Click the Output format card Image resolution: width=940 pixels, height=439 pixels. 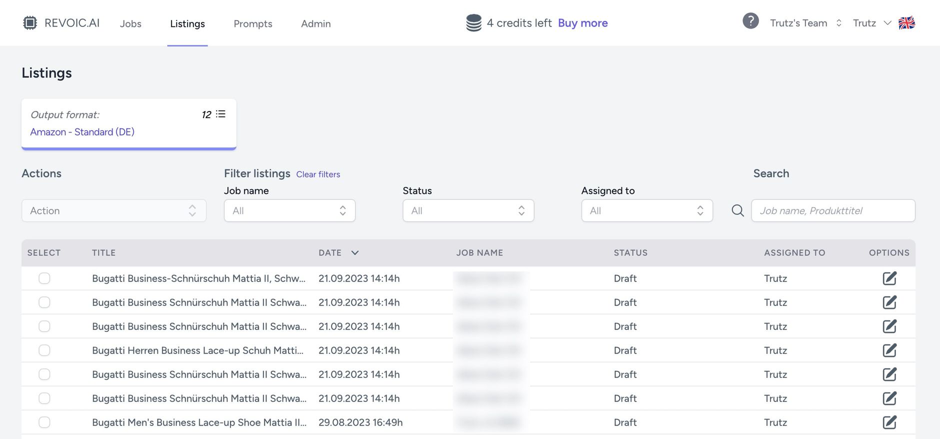coord(129,124)
